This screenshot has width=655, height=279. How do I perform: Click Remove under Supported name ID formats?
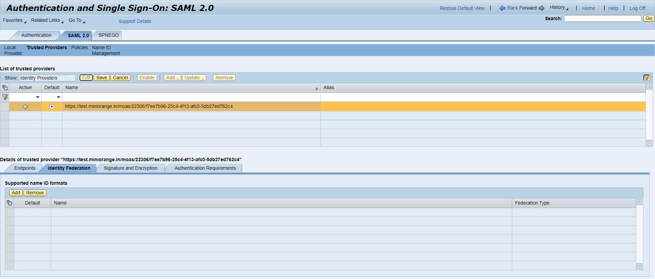[x=35, y=193]
